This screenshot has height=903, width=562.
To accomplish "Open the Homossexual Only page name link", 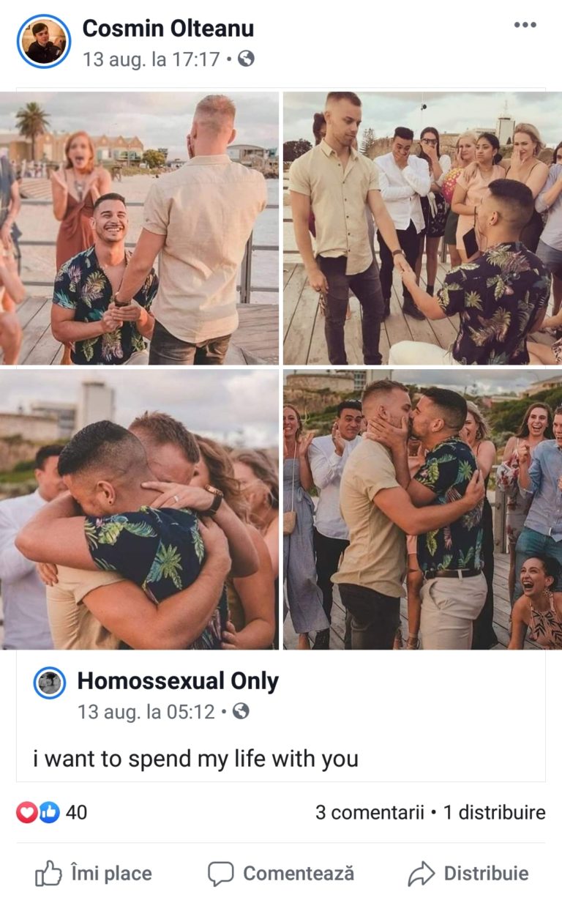I will [178, 681].
